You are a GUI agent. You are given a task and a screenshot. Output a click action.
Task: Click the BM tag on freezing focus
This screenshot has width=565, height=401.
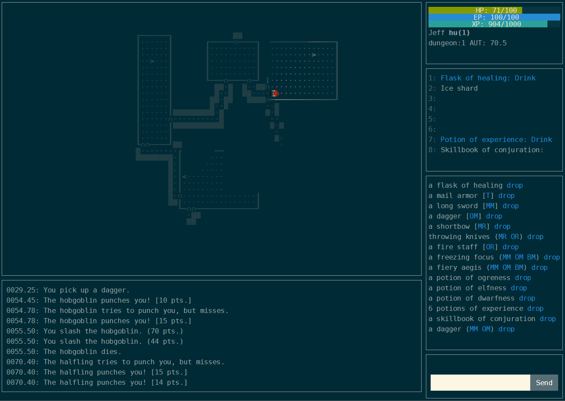click(x=531, y=257)
